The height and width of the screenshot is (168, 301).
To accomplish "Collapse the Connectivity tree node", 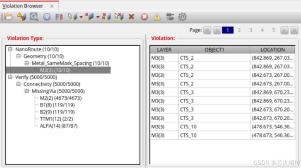I will tap(19, 84).
